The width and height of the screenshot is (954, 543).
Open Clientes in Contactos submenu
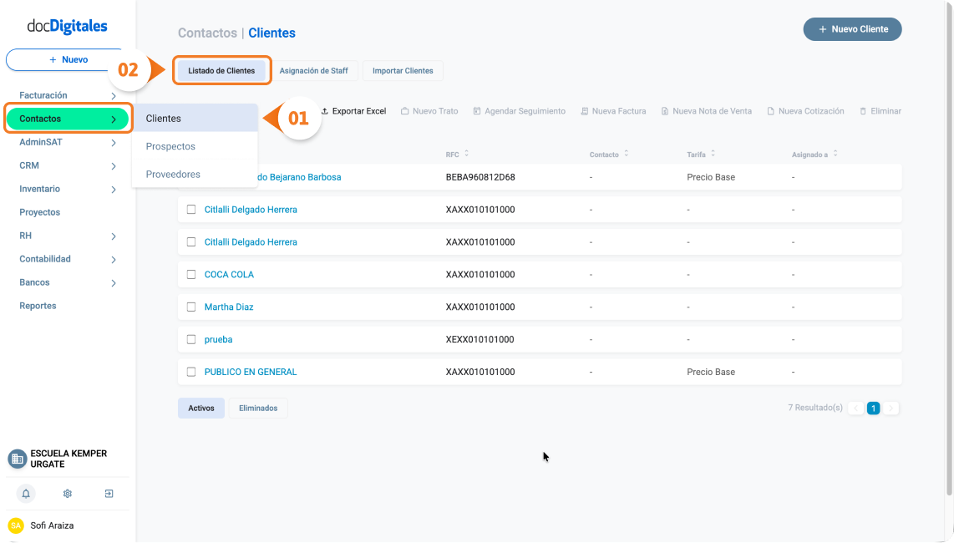pyautogui.click(x=195, y=118)
